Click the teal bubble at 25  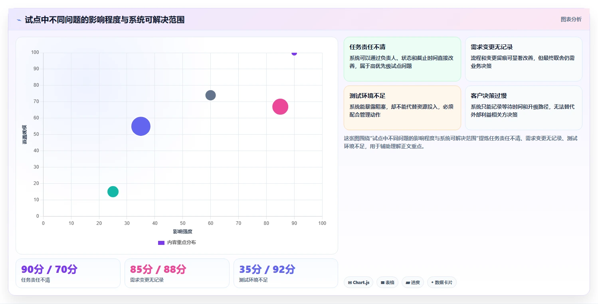pyautogui.click(x=113, y=192)
